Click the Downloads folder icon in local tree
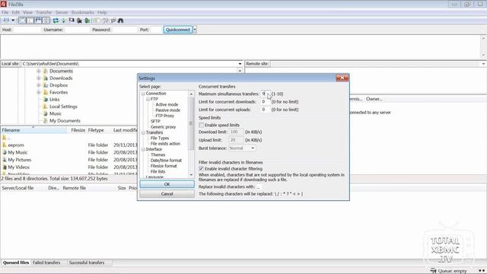487x274 pixels. tap(46, 78)
